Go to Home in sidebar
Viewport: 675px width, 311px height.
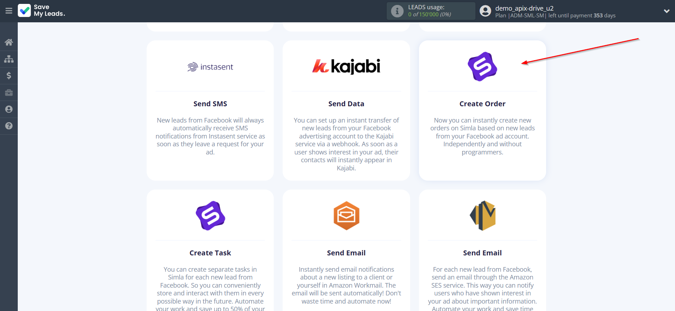(9, 43)
